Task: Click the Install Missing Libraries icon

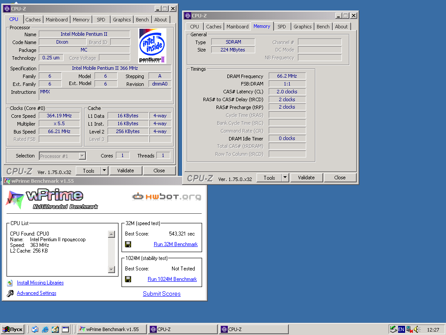Action: click(10, 283)
